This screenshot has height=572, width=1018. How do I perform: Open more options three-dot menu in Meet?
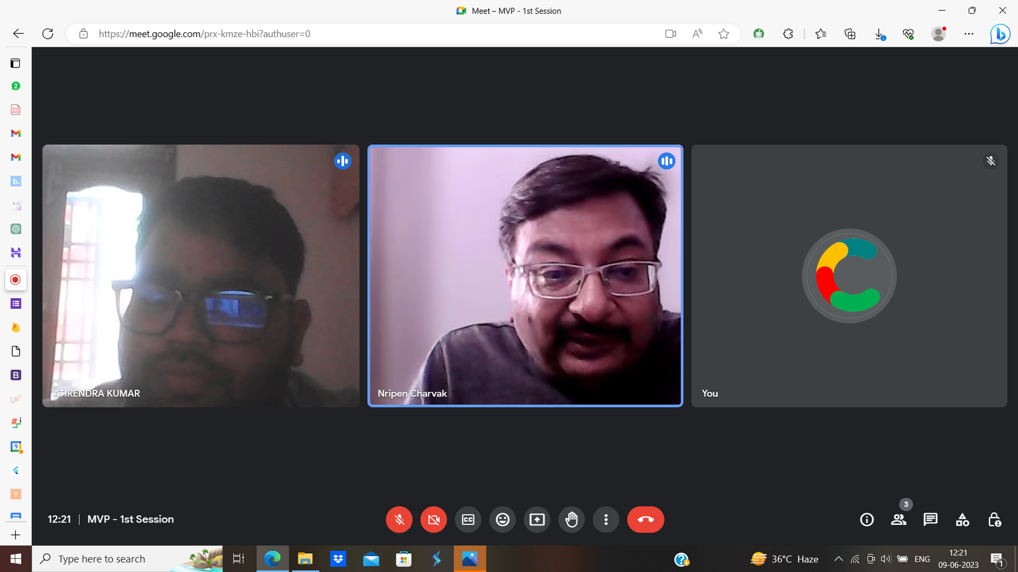(x=606, y=519)
